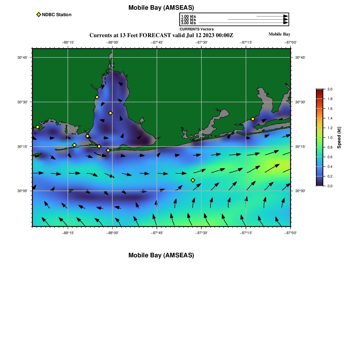Click the bottom 'Mobile Bay (AMSEAS)' caption
Image resolution: width=355 pixels, height=339 pixels.
coord(161,255)
